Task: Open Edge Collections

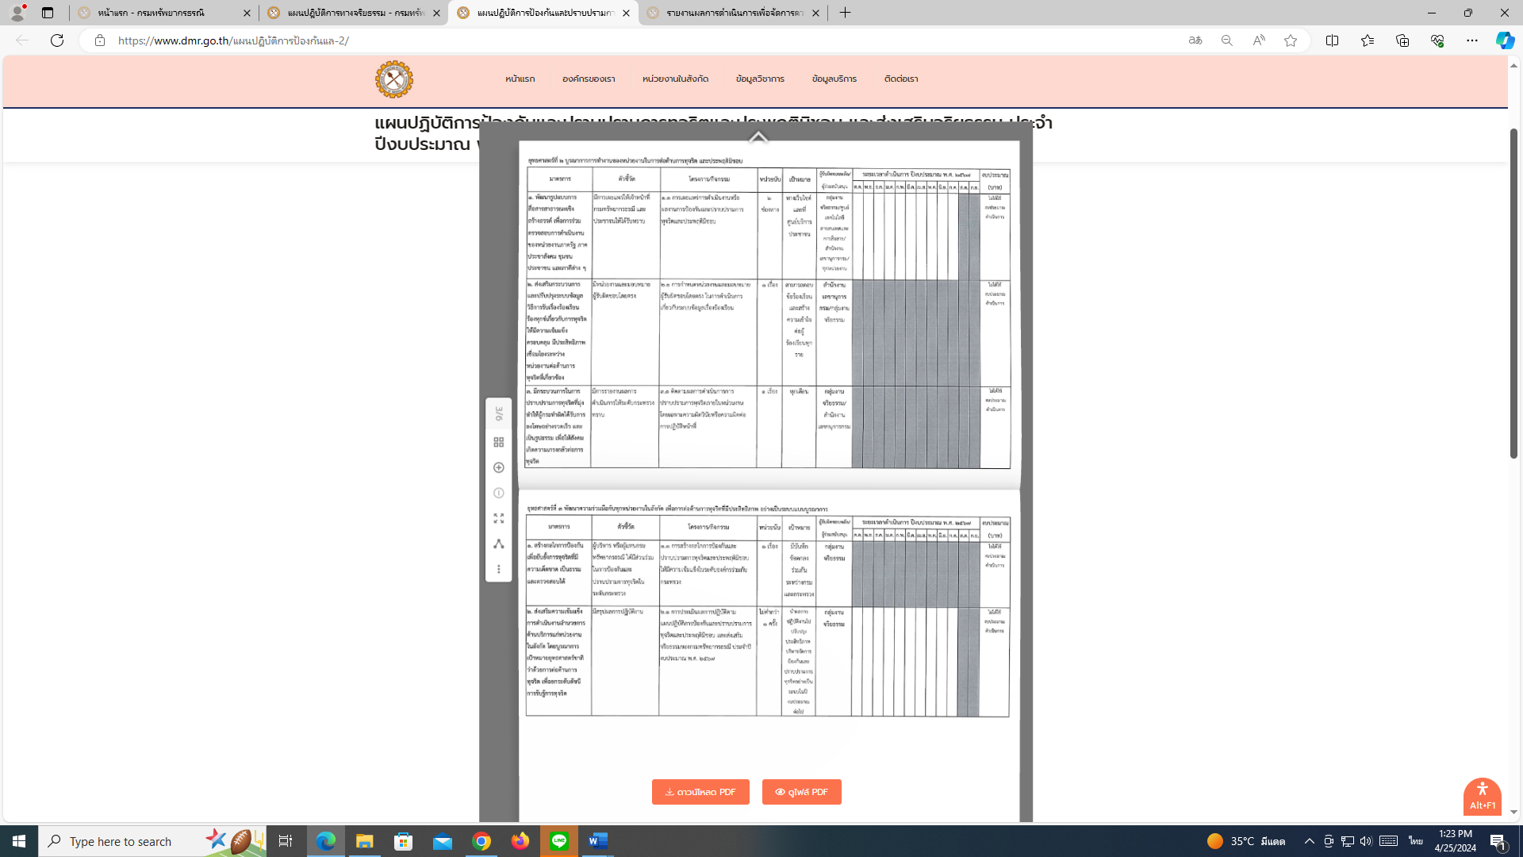Action: click(x=1402, y=40)
